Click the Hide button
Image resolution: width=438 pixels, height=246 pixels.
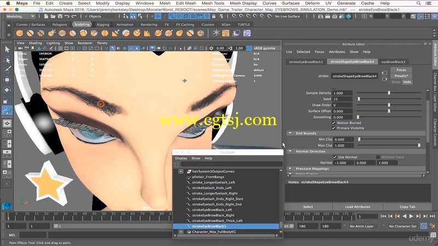click(407, 82)
